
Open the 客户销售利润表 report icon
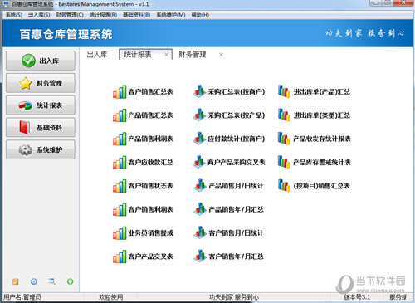pos(120,209)
